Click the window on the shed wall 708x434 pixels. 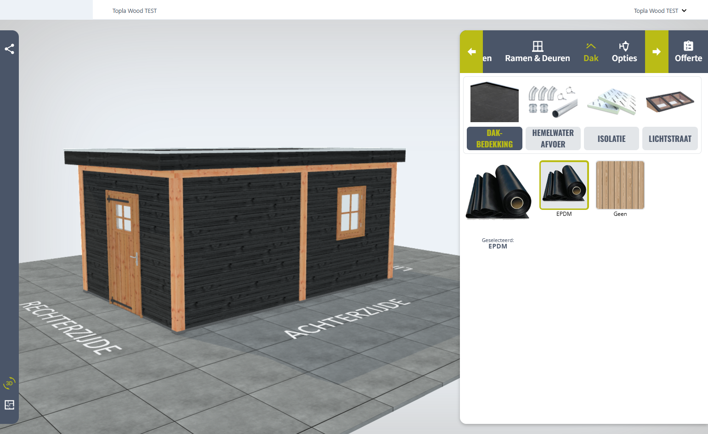351,213
